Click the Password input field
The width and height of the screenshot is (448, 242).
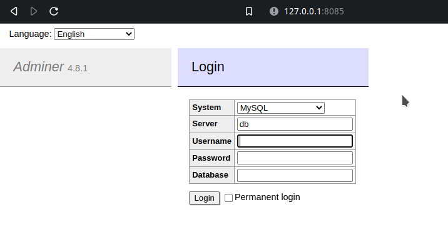click(295, 158)
